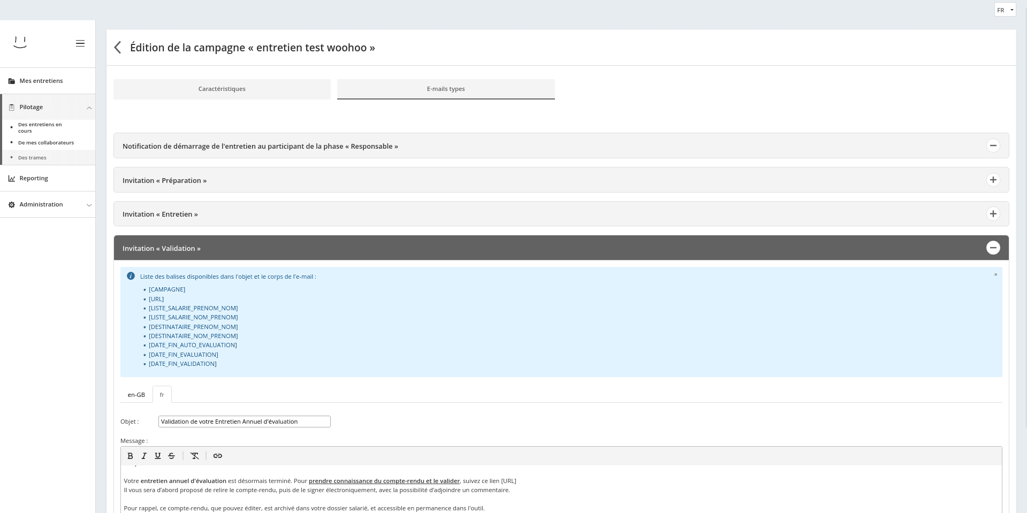Collapse the Invitation « Validation » section
1027x513 pixels.
(x=993, y=248)
